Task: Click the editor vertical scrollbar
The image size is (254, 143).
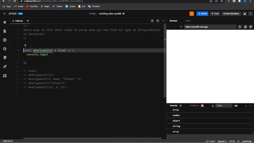Action: coord(165,61)
